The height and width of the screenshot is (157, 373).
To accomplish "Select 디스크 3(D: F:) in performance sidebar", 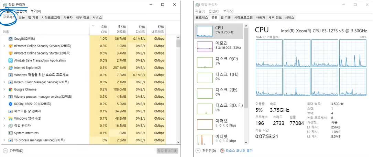I will (x=219, y=109).
